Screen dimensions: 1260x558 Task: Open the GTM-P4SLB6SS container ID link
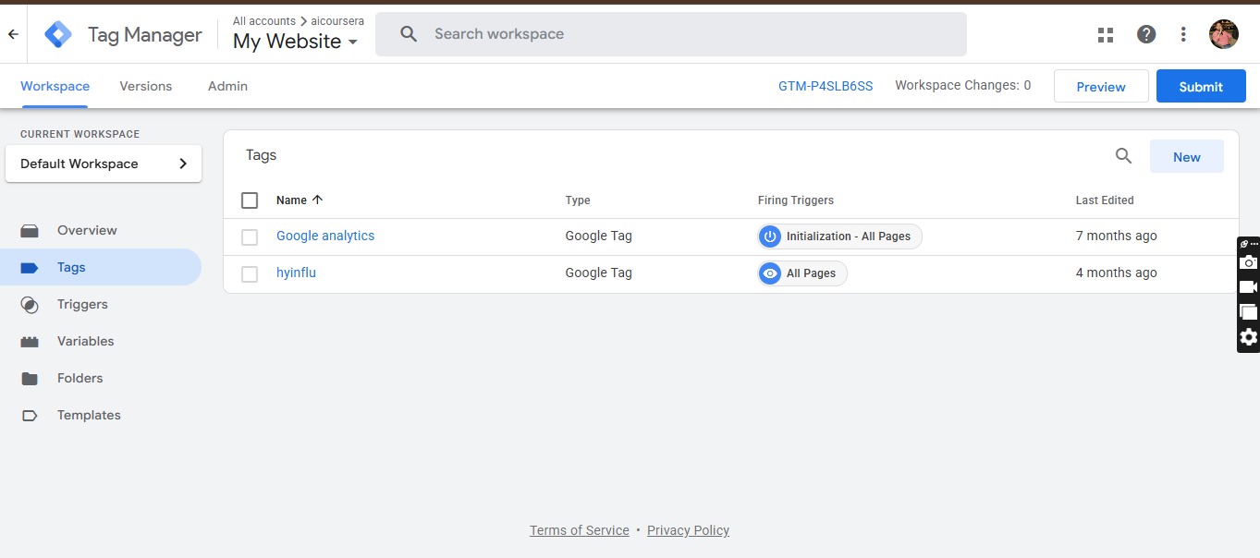pos(825,86)
